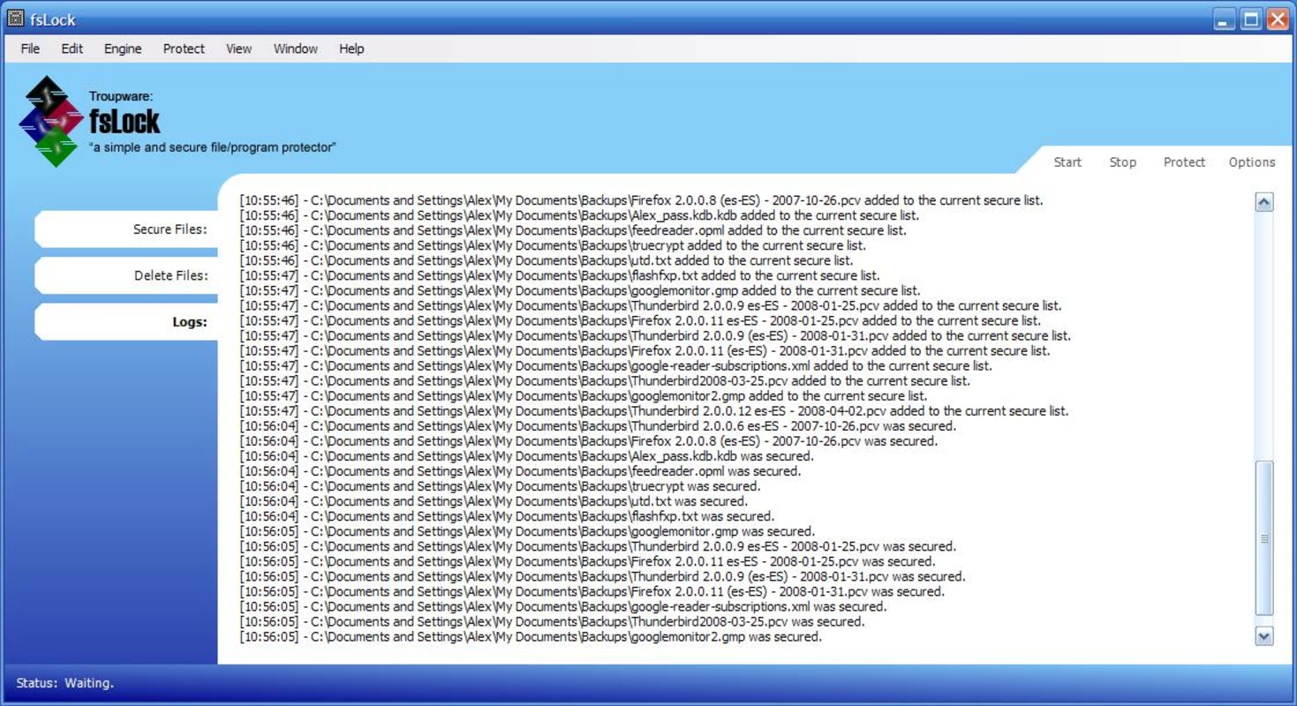Click the log scrollbar up arrow

click(1264, 202)
